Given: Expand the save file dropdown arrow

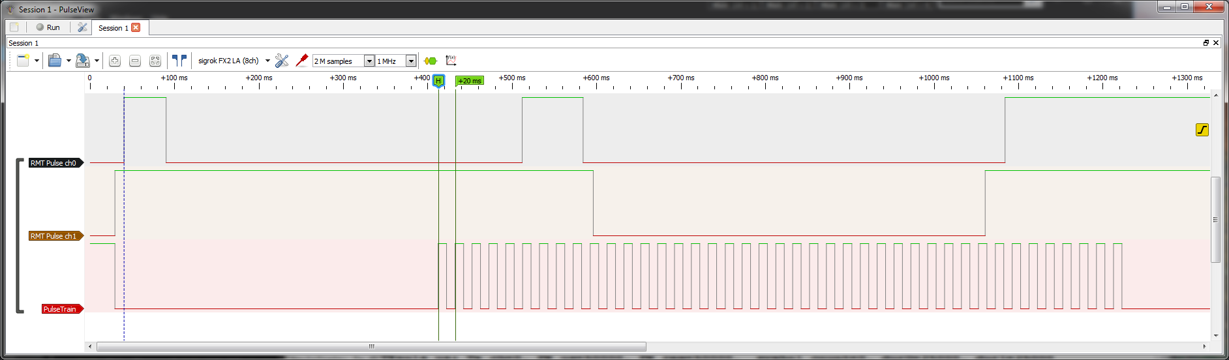Looking at the screenshot, I should pos(97,61).
